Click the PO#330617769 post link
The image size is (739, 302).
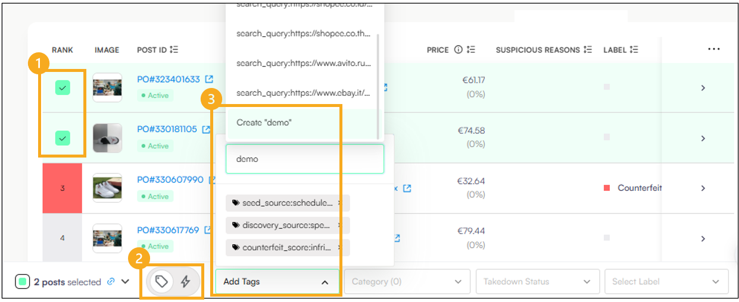pos(168,230)
